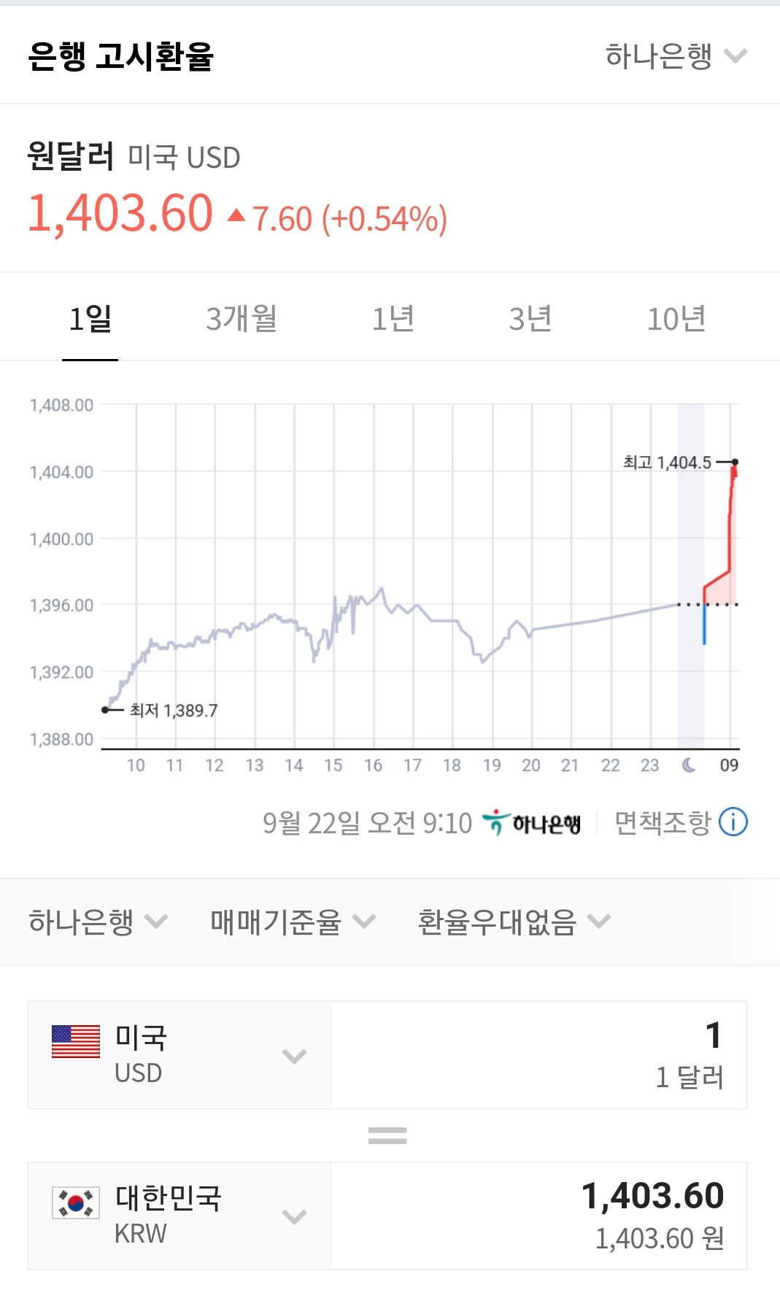Click the Hana Bank logo
The height and width of the screenshot is (1301, 780).
click(532, 823)
